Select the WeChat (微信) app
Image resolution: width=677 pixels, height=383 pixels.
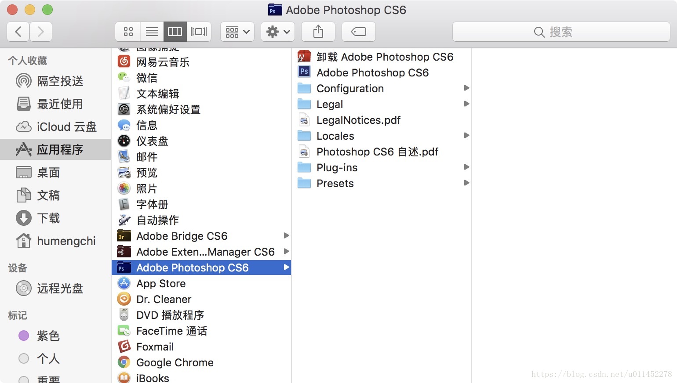[201, 78]
